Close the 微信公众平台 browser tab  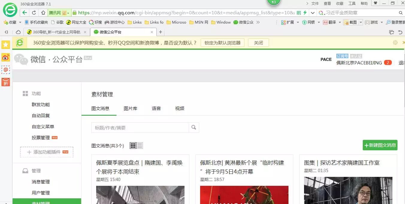(152, 32)
